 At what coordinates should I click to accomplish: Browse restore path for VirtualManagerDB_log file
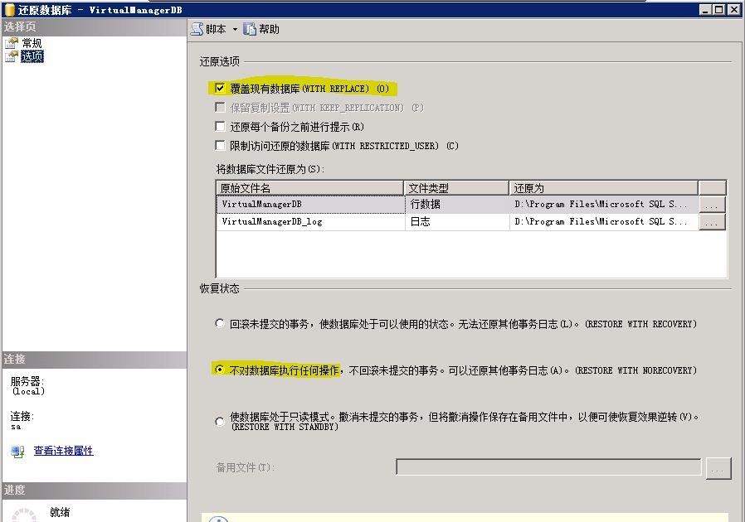(713, 222)
